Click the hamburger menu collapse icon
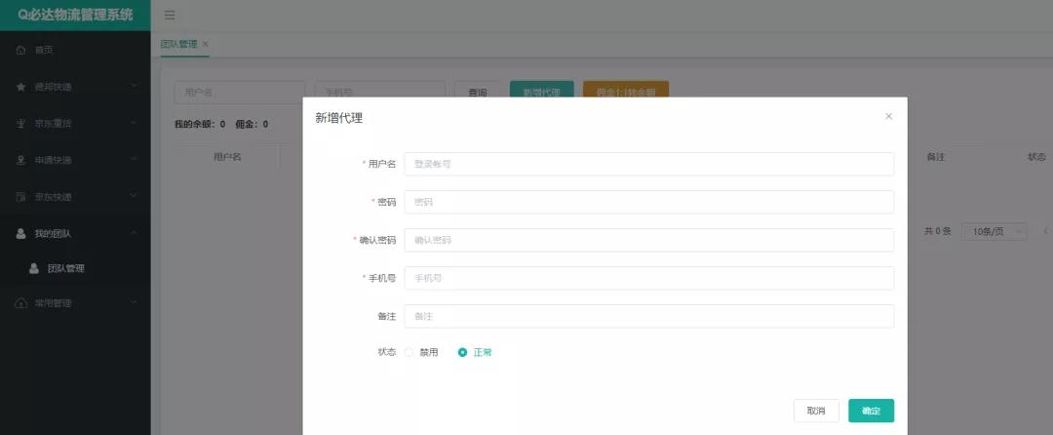 [170, 15]
